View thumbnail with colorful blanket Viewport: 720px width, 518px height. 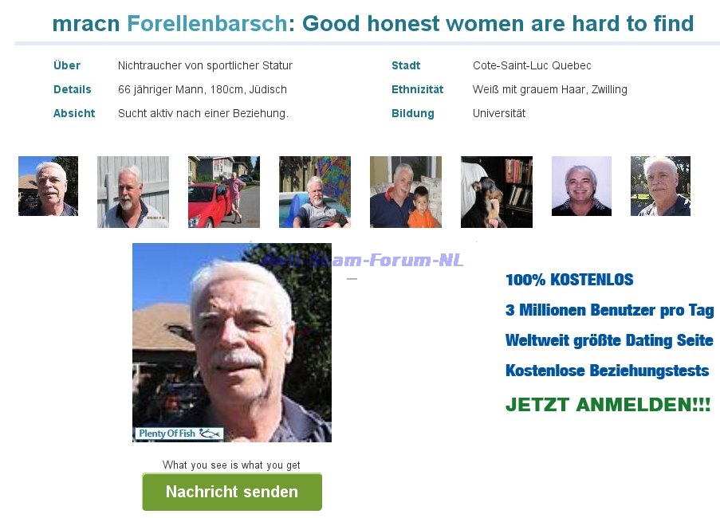coord(315,192)
